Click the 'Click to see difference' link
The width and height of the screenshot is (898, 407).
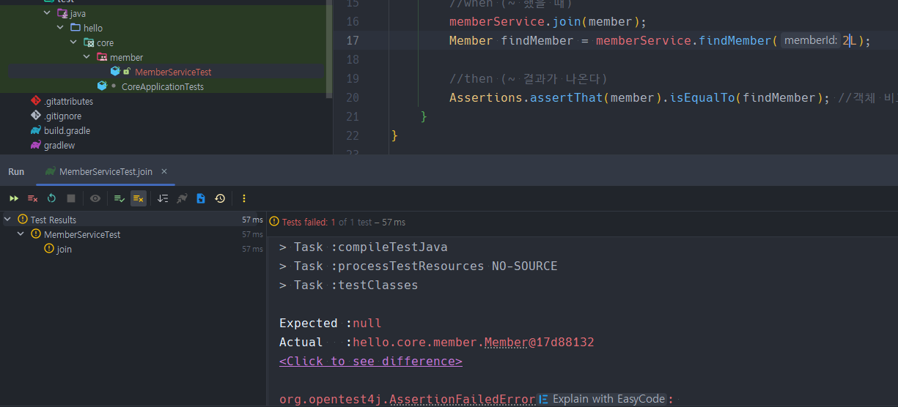click(371, 361)
